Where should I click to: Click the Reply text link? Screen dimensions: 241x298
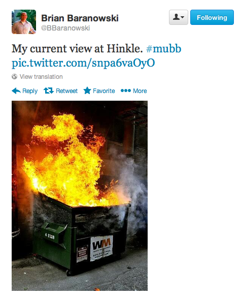[30, 91]
